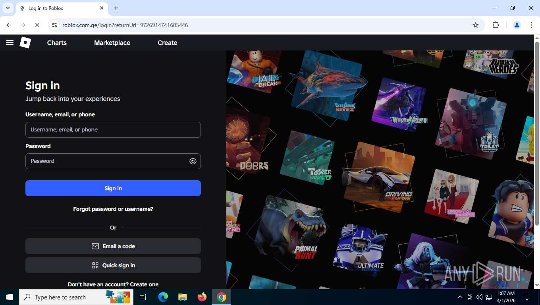The width and height of the screenshot is (540, 305).
Task: Stop page loading with the X button
Action: click(x=37, y=25)
